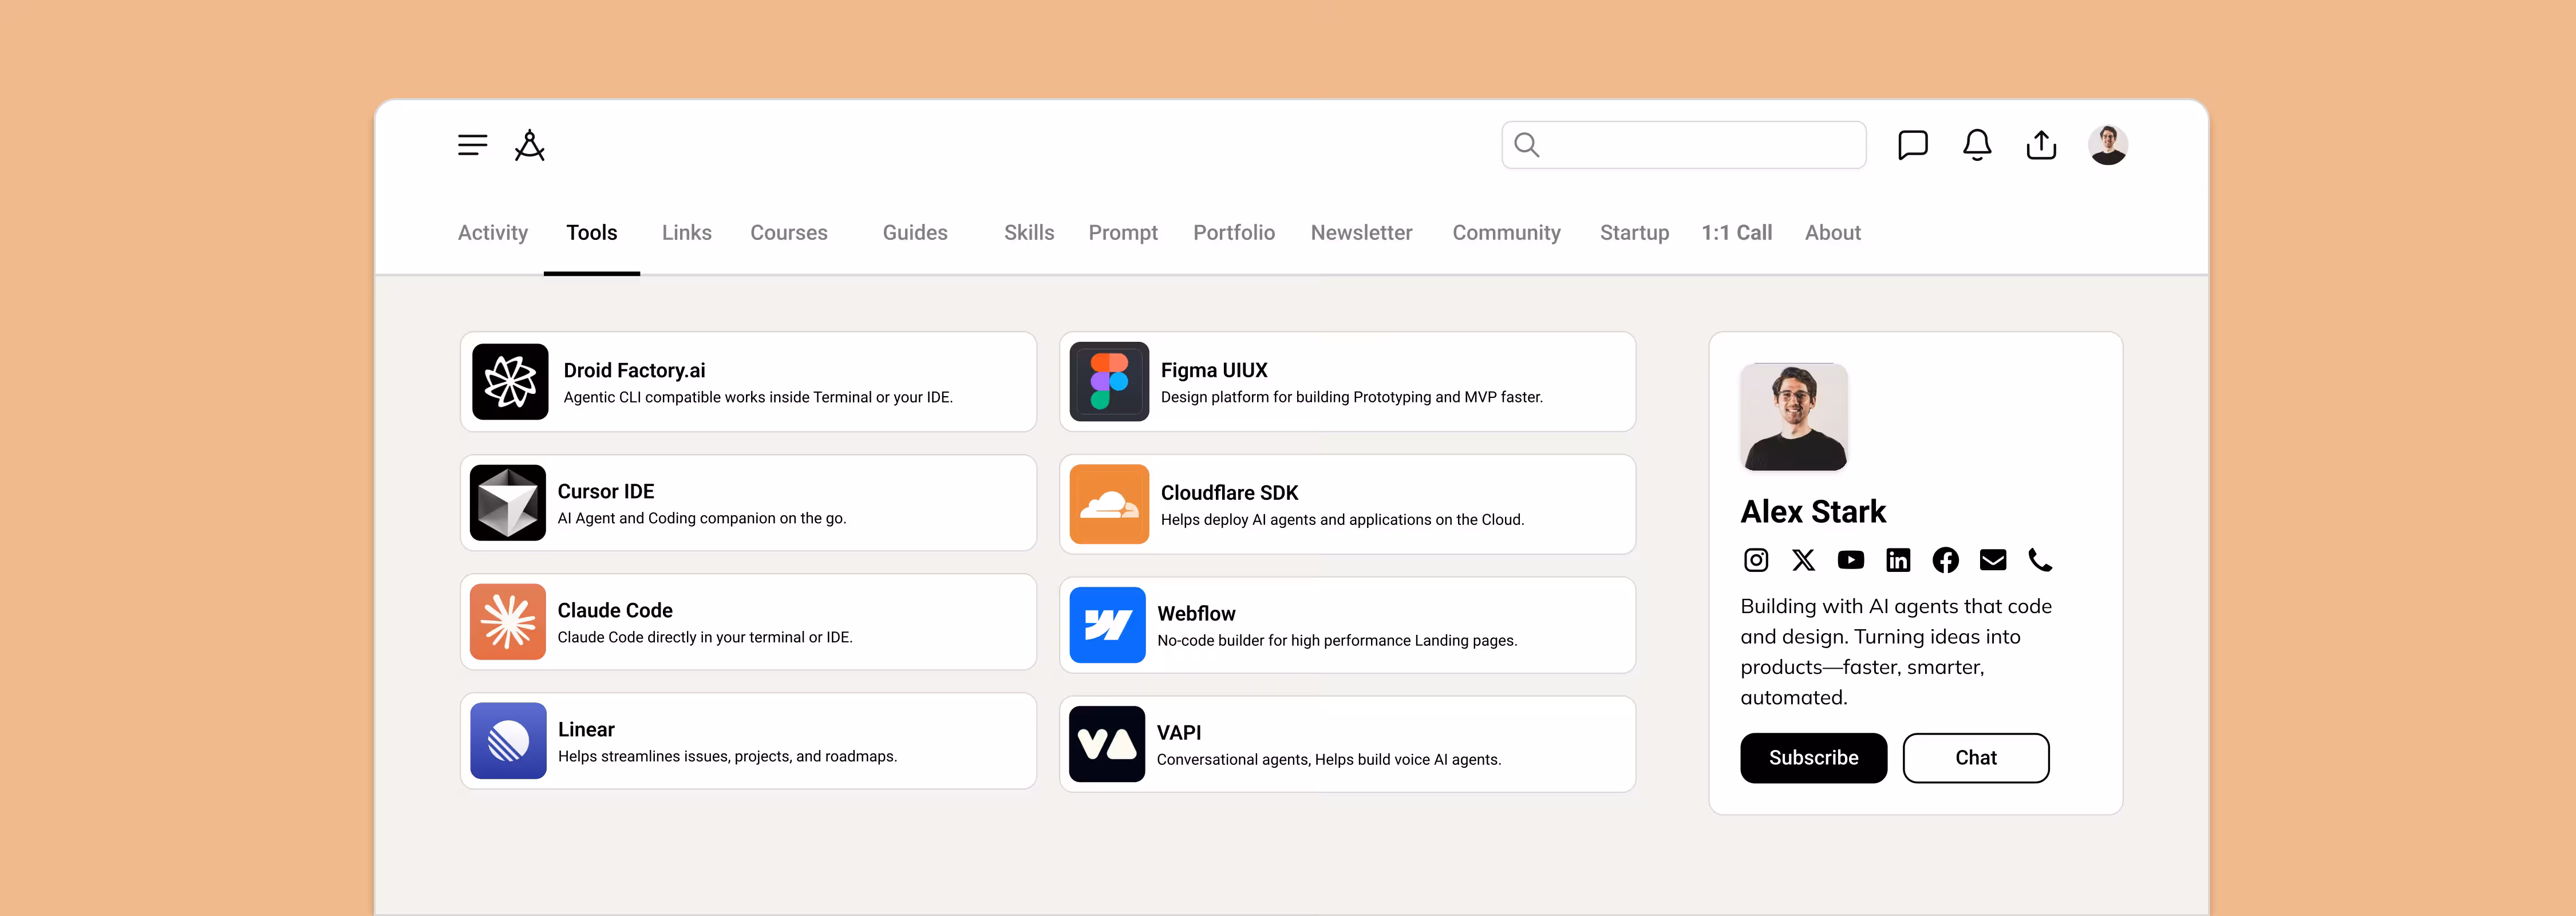
Task: Click the phone call icon
Action: (2040, 560)
